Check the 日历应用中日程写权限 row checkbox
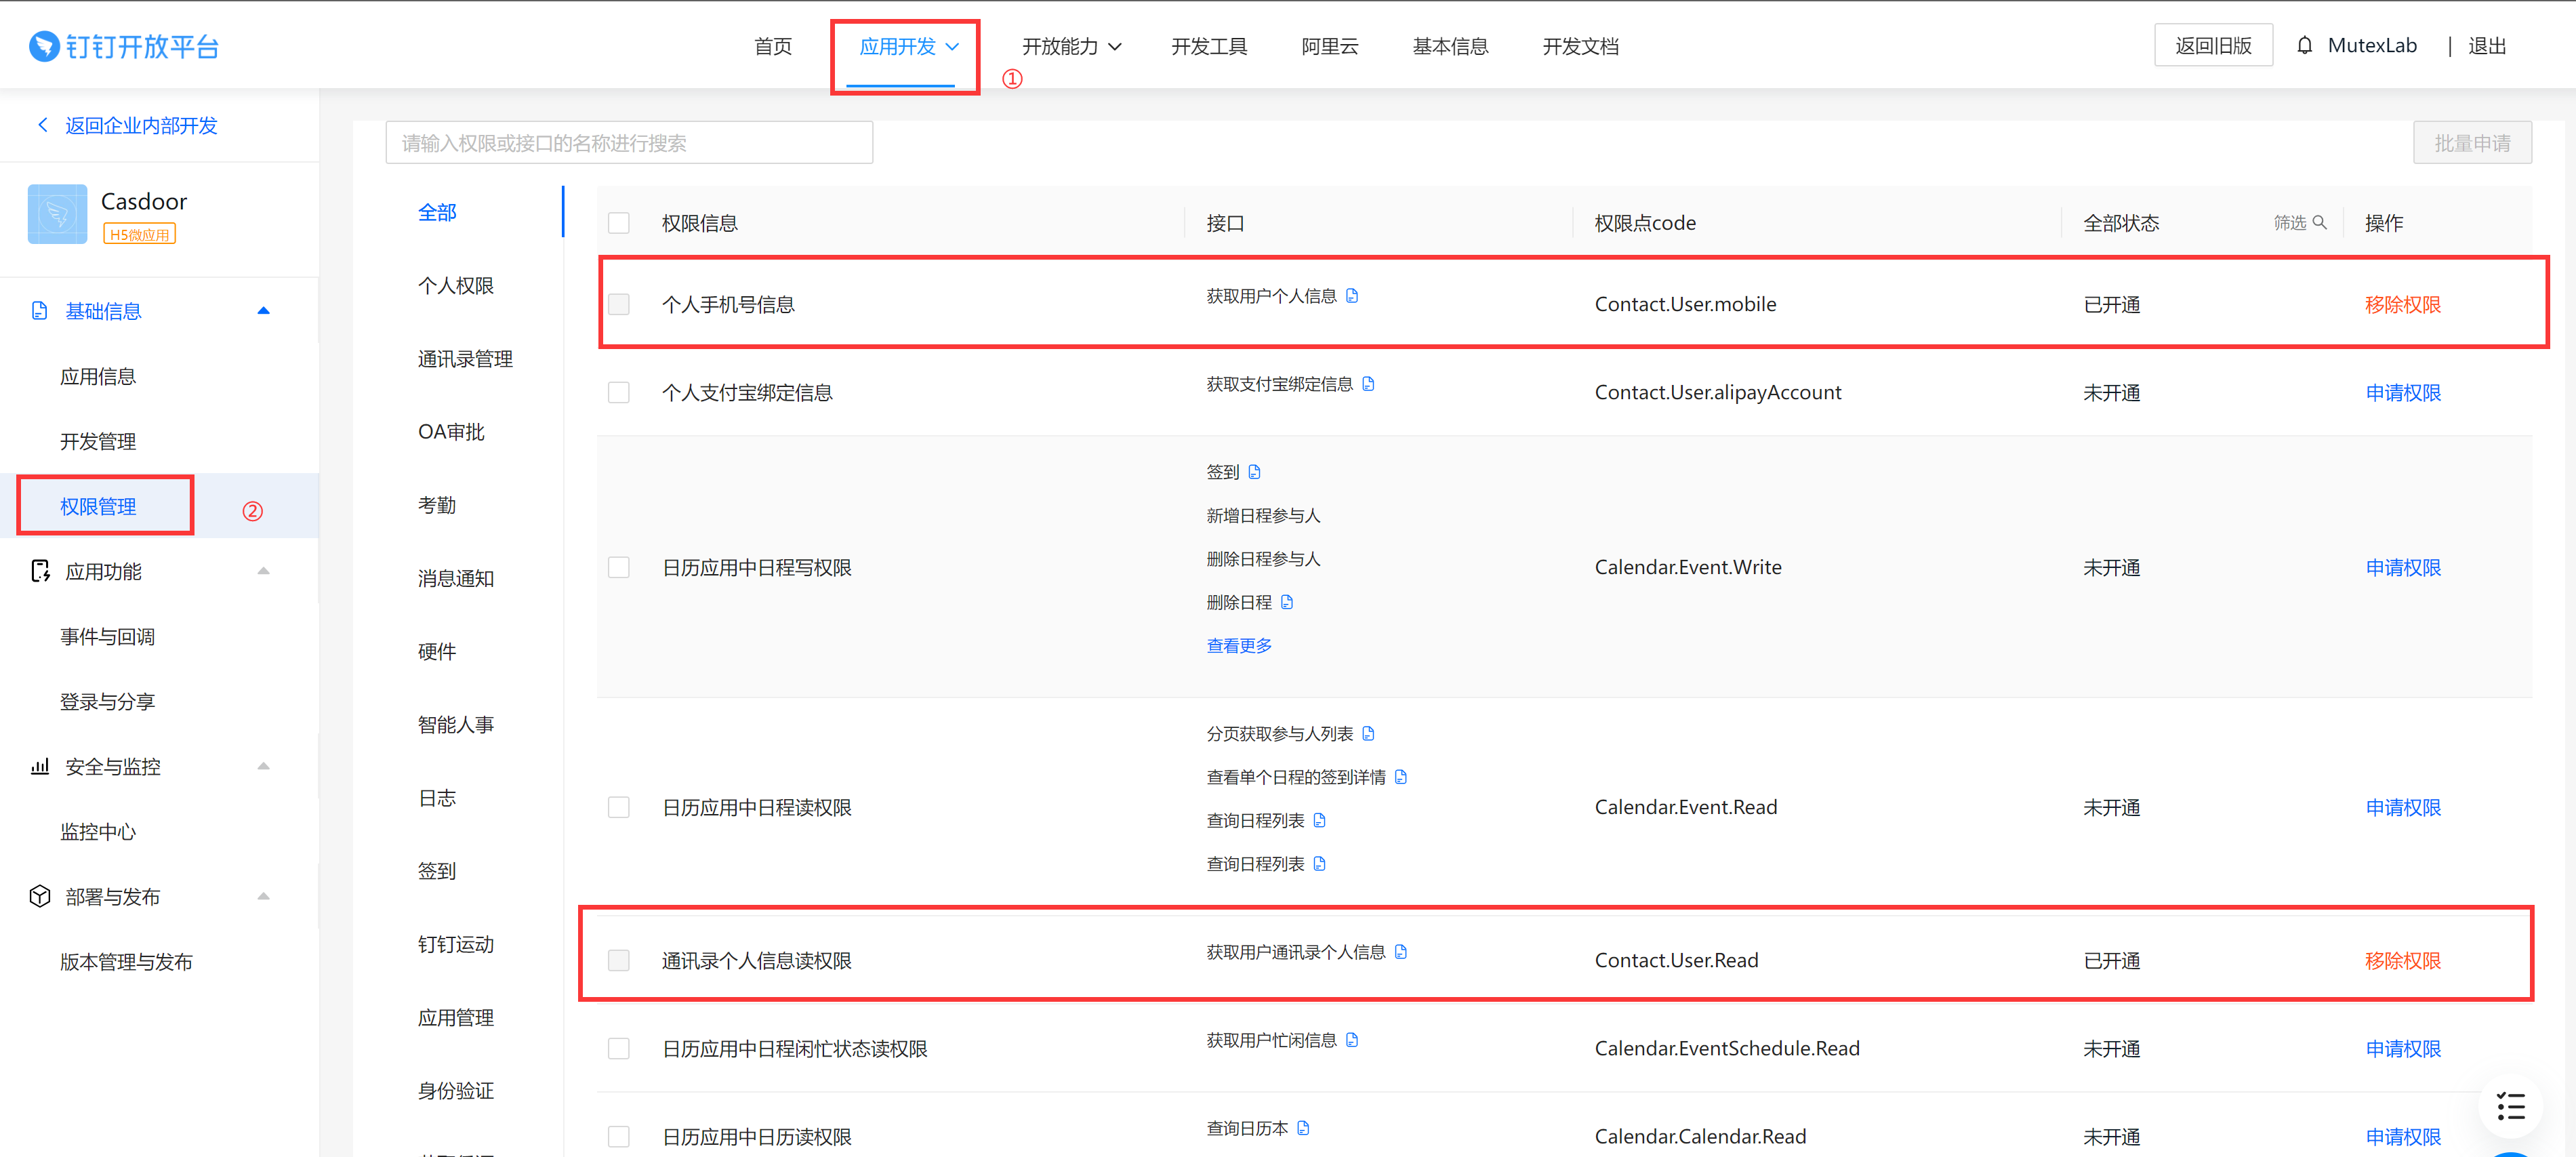The width and height of the screenshot is (2576, 1157). (x=619, y=568)
